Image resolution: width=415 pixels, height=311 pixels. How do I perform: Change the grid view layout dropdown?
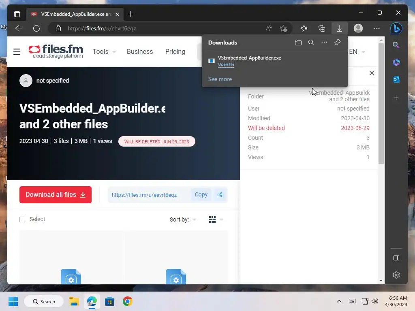pyautogui.click(x=216, y=219)
